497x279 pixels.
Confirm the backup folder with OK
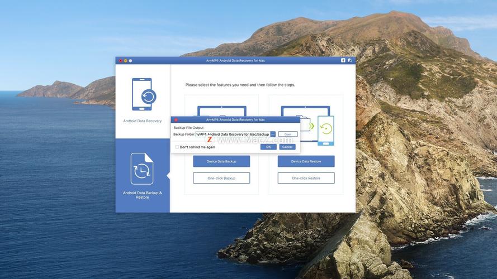pos(268,147)
